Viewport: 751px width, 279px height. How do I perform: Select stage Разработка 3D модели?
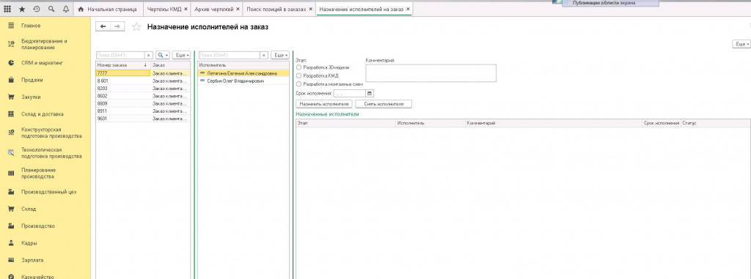point(300,67)
